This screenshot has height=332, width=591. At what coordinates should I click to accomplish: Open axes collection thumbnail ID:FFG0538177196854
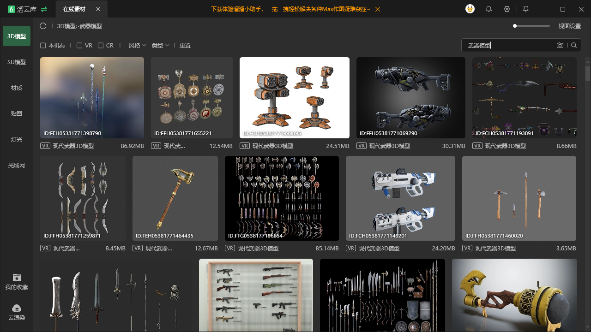(282, 198)
